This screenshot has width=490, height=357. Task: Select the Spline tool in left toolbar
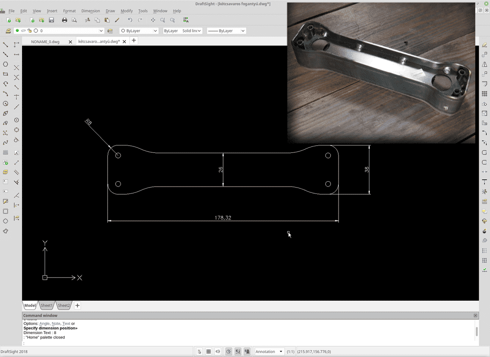coord(5,143)
